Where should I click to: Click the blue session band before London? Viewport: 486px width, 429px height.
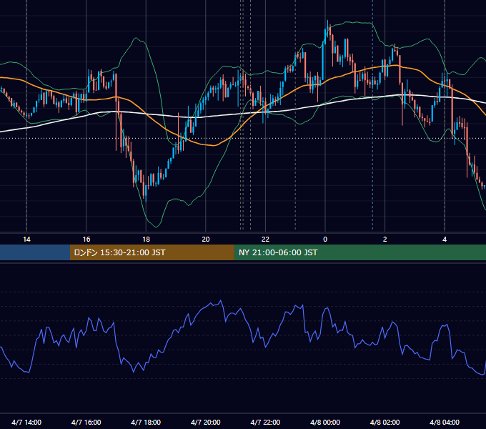(35, 252)
